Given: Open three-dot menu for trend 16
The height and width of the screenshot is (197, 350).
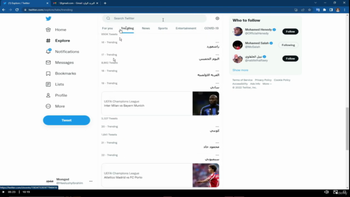Looking at the screenshot, I should [x=217, y=42].
